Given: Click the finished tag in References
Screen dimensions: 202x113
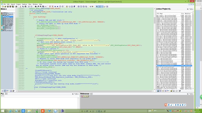Looking at the screenshot, I should pyautogui.click(x=85, y=96).
